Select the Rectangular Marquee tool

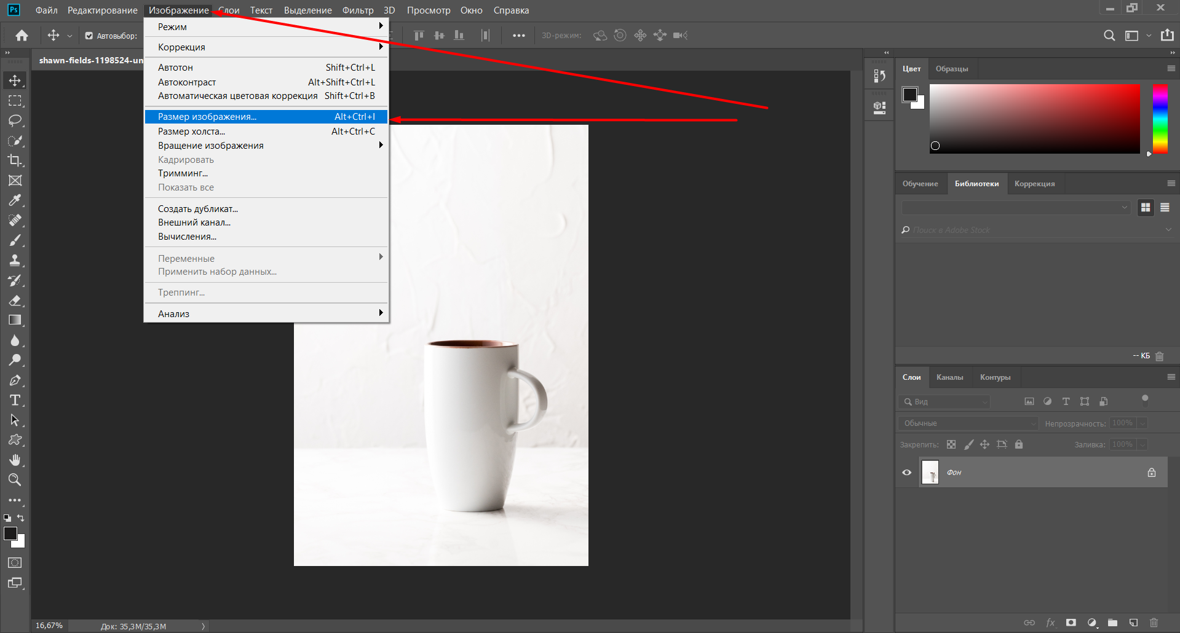coord(15,100)
